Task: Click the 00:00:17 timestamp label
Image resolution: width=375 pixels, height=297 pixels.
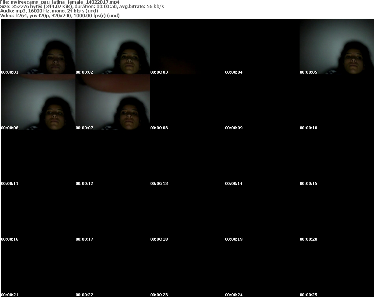Action: pos(85,239)
